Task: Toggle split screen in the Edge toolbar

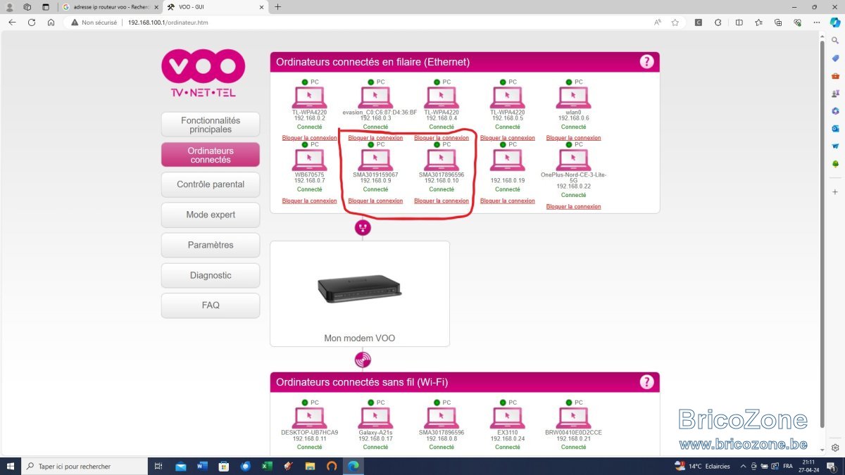Action: pyautogui.click(x=739, y=23)
